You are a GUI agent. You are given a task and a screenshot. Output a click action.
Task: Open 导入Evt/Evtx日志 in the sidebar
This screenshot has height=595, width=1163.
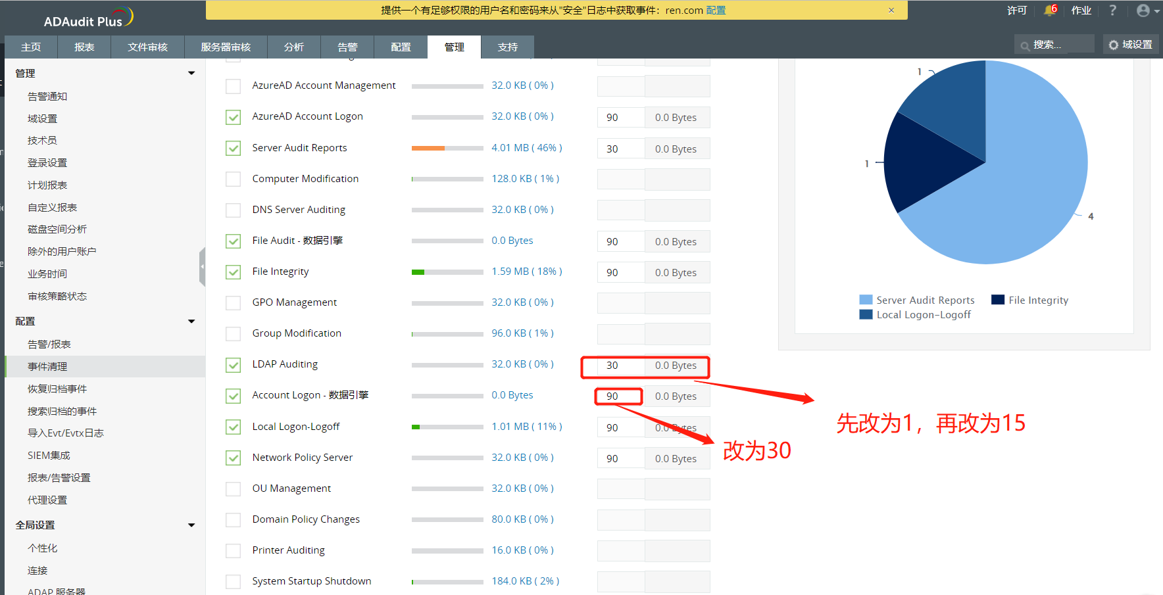tap(66, 433)
